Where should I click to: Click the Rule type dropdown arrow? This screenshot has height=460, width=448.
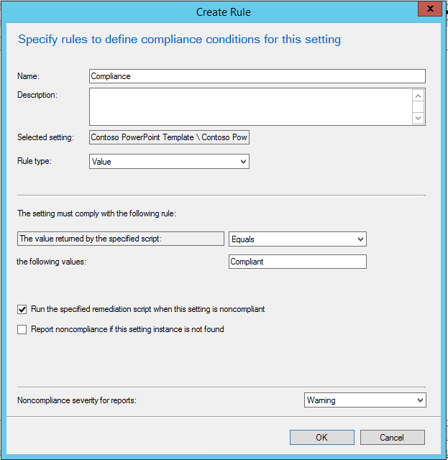242,162
